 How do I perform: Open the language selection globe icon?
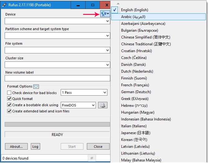105,14
